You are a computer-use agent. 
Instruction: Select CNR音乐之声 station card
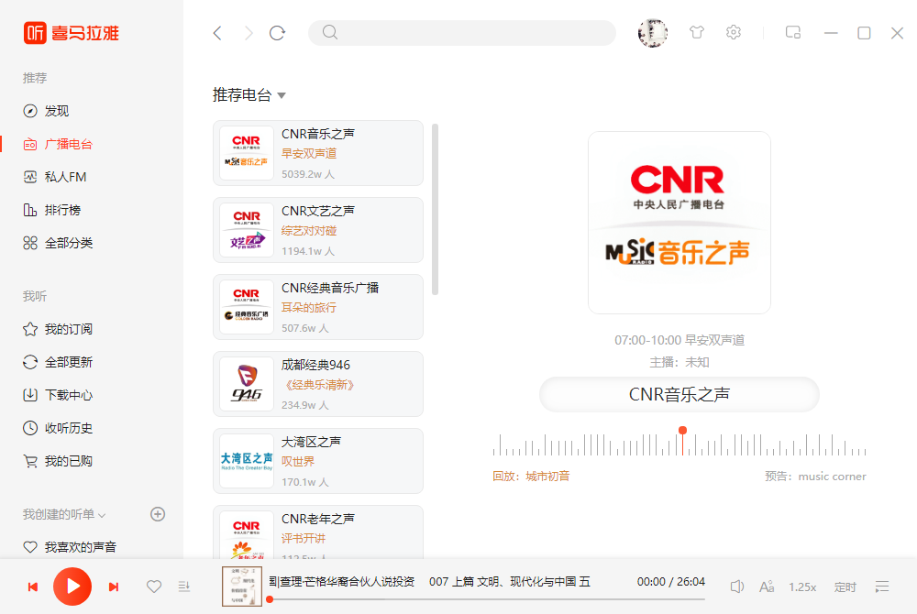coord(318,153)
